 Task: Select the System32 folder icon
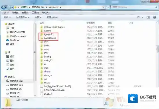pos(42,35)
